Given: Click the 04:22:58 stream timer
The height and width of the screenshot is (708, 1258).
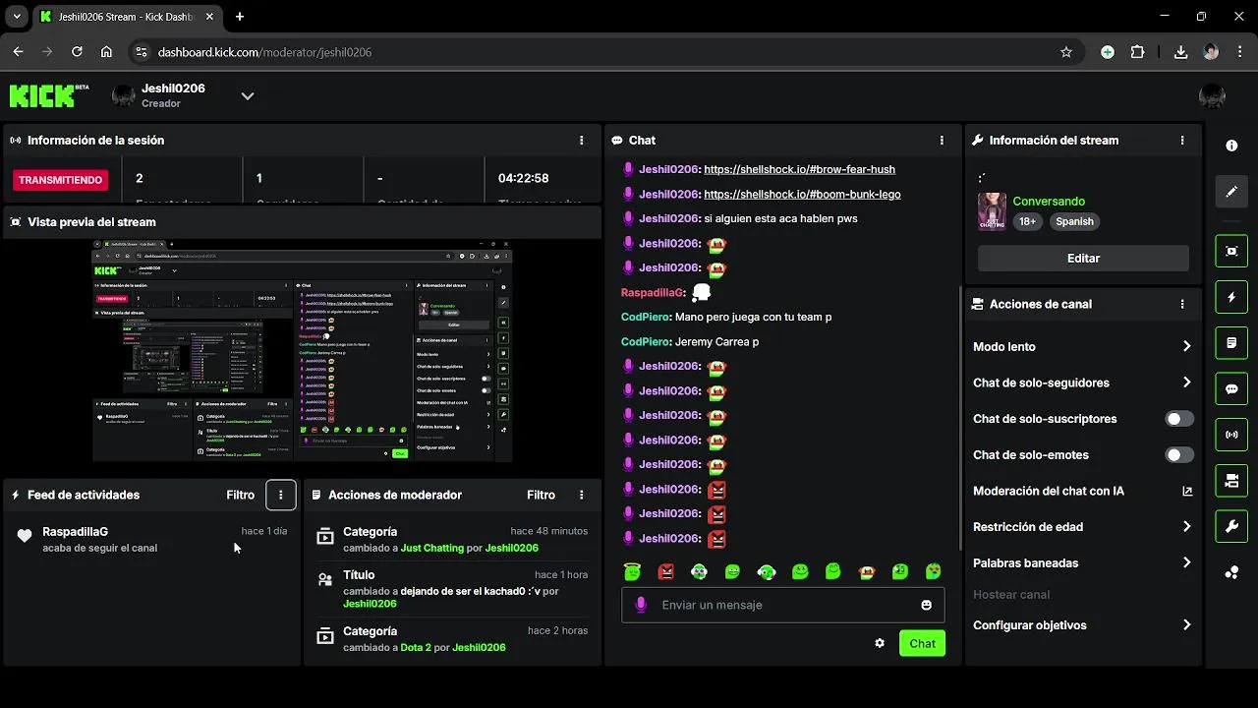Looking at the screenshot, I should (x=524, y=178).
